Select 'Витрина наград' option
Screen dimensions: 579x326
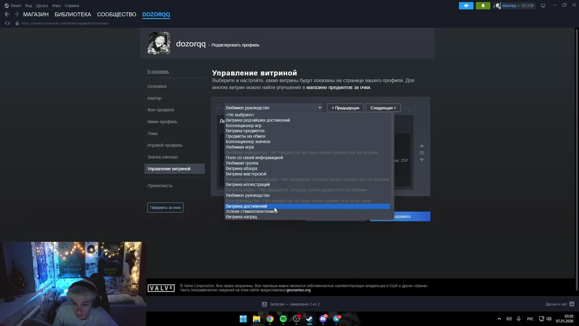[x=308, y=217]
